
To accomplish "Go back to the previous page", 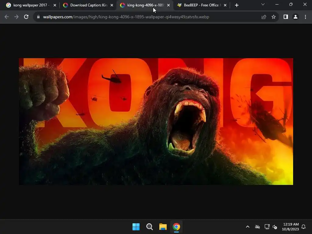I will [x=7, y=17].
